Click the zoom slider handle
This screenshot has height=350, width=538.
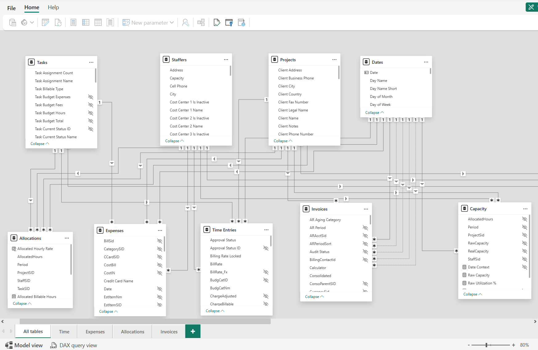486,345
